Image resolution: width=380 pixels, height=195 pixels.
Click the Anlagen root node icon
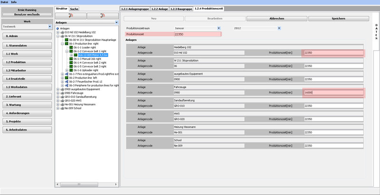pos(57,28)
